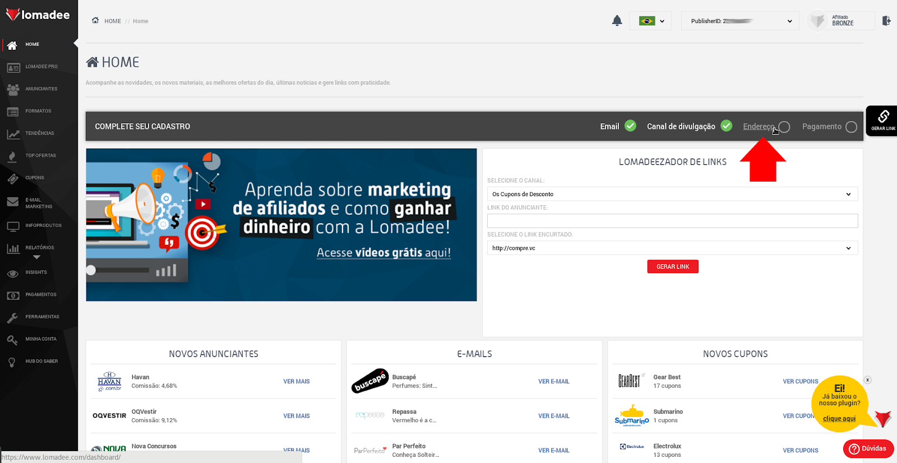The height and width of the screenshot is (463, 897).
Task: Open the Selecione o Canal dropdown
Action: (672, 194)
